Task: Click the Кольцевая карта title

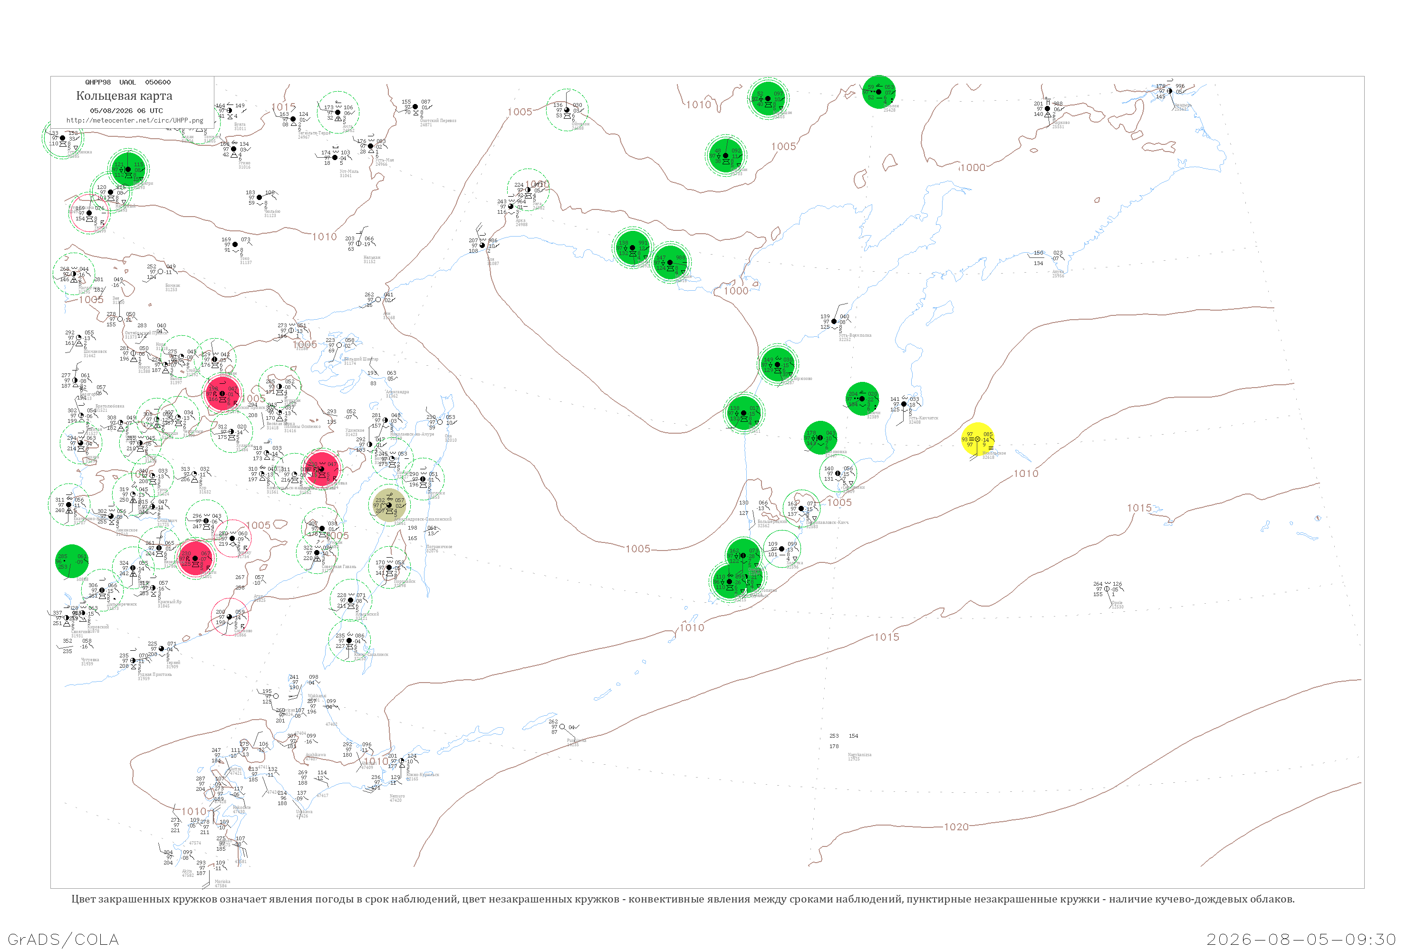Action: (124, 96)
